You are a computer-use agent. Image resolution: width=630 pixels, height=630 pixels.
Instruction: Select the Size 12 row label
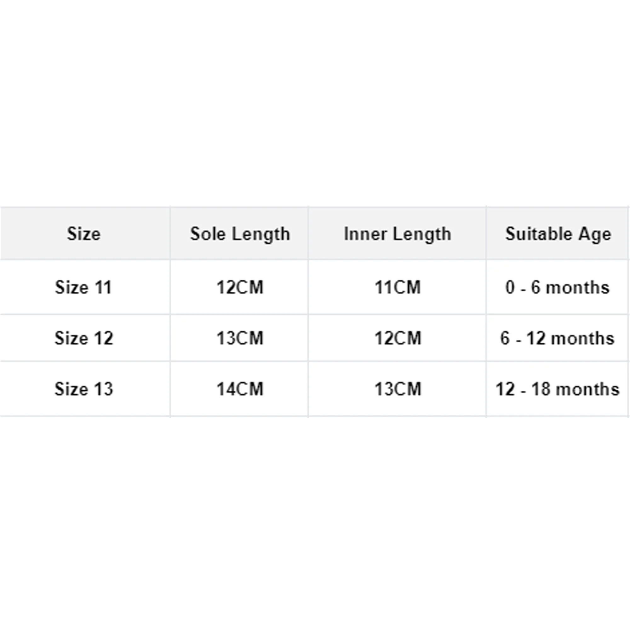[84, 338]
